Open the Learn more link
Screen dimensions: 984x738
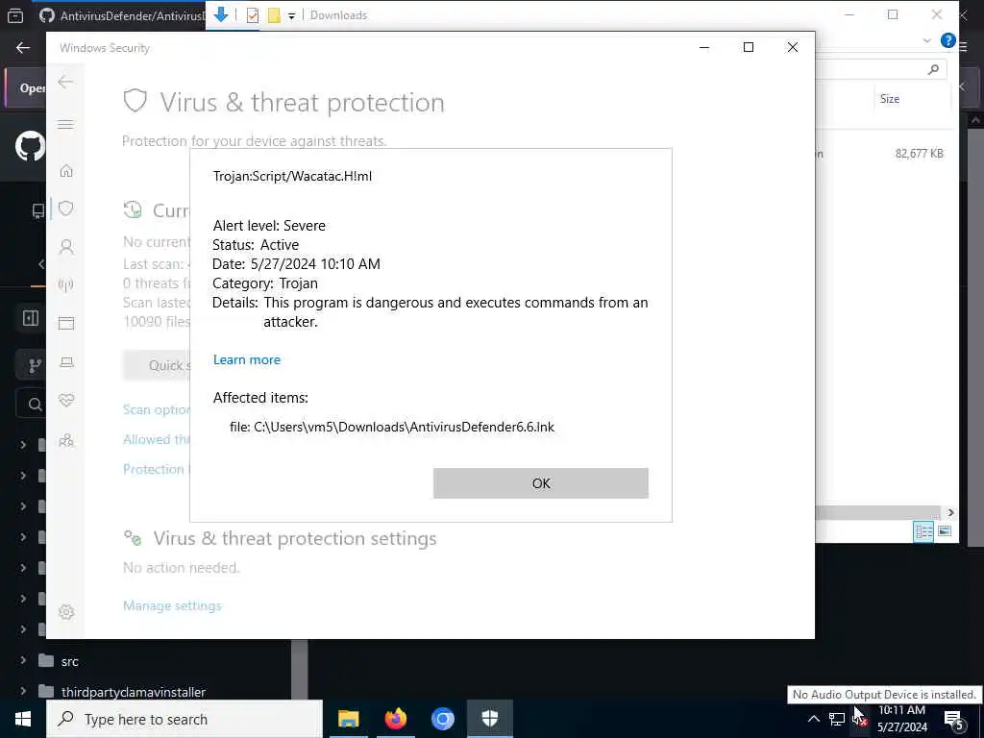click(247, 359)
